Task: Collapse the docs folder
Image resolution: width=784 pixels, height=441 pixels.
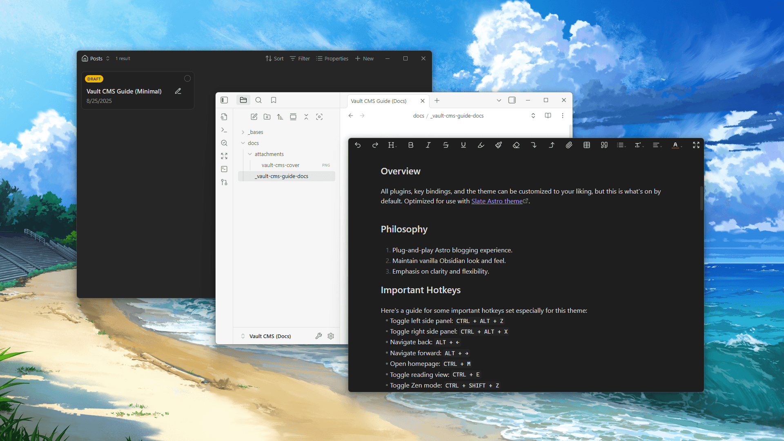Action: [x=243, y=143]
